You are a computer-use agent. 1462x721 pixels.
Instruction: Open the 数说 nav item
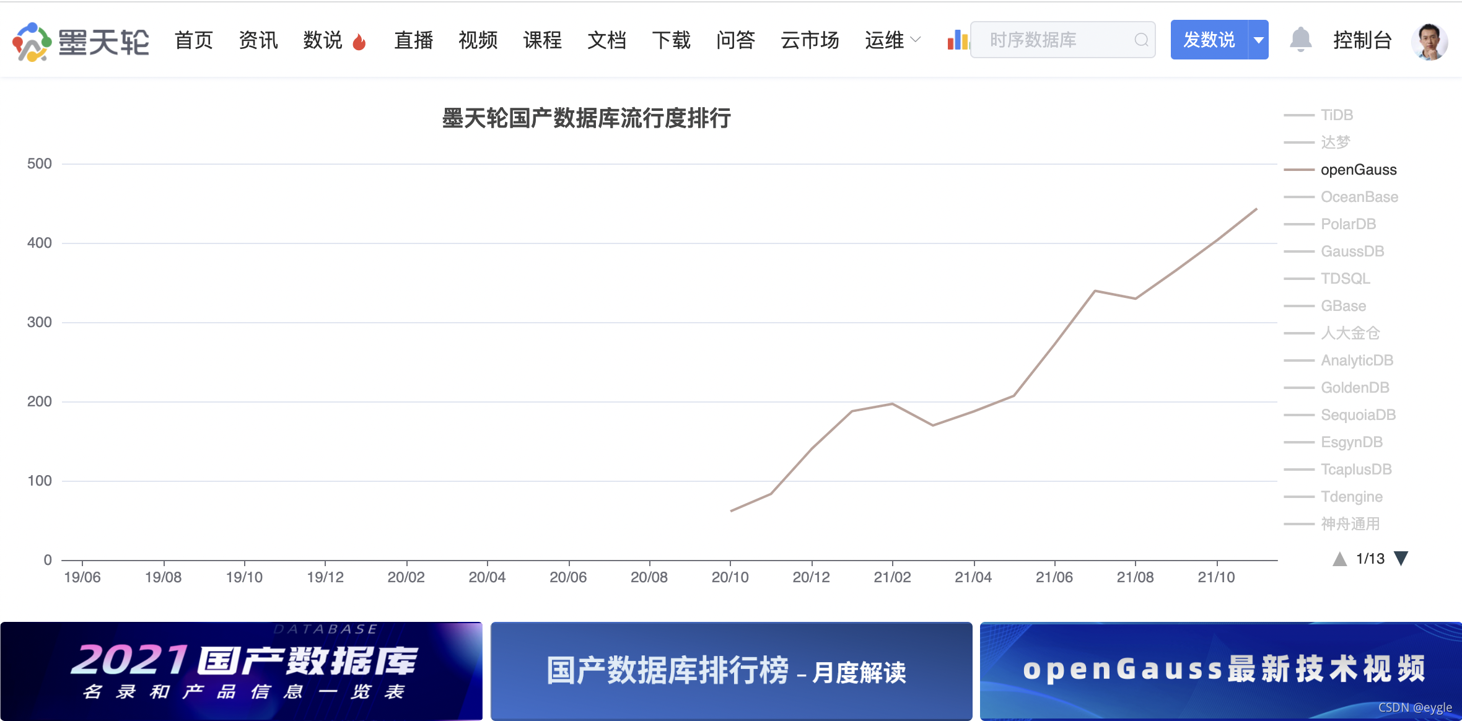(323, 40)
